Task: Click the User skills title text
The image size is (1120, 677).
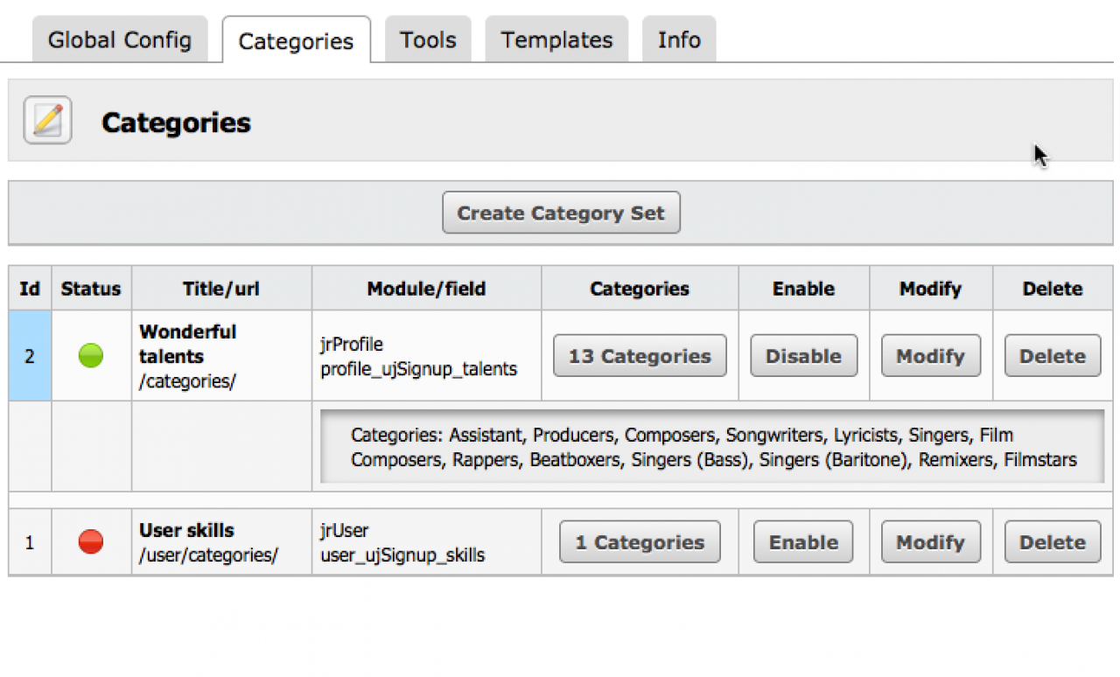Action: point(186,531)
